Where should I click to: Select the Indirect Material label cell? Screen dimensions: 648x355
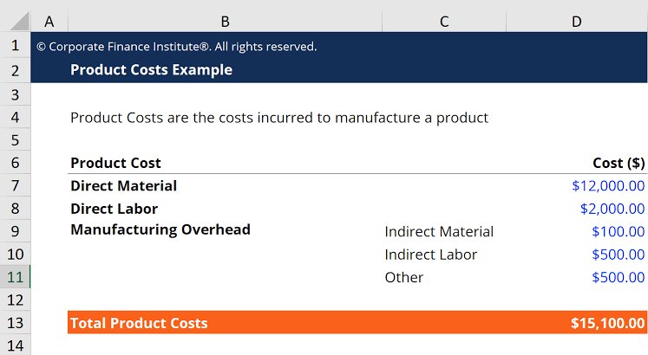(439, 231)
